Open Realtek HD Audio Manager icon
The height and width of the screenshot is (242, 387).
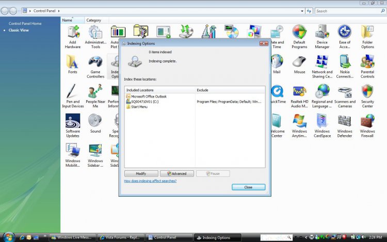(299, 96)
